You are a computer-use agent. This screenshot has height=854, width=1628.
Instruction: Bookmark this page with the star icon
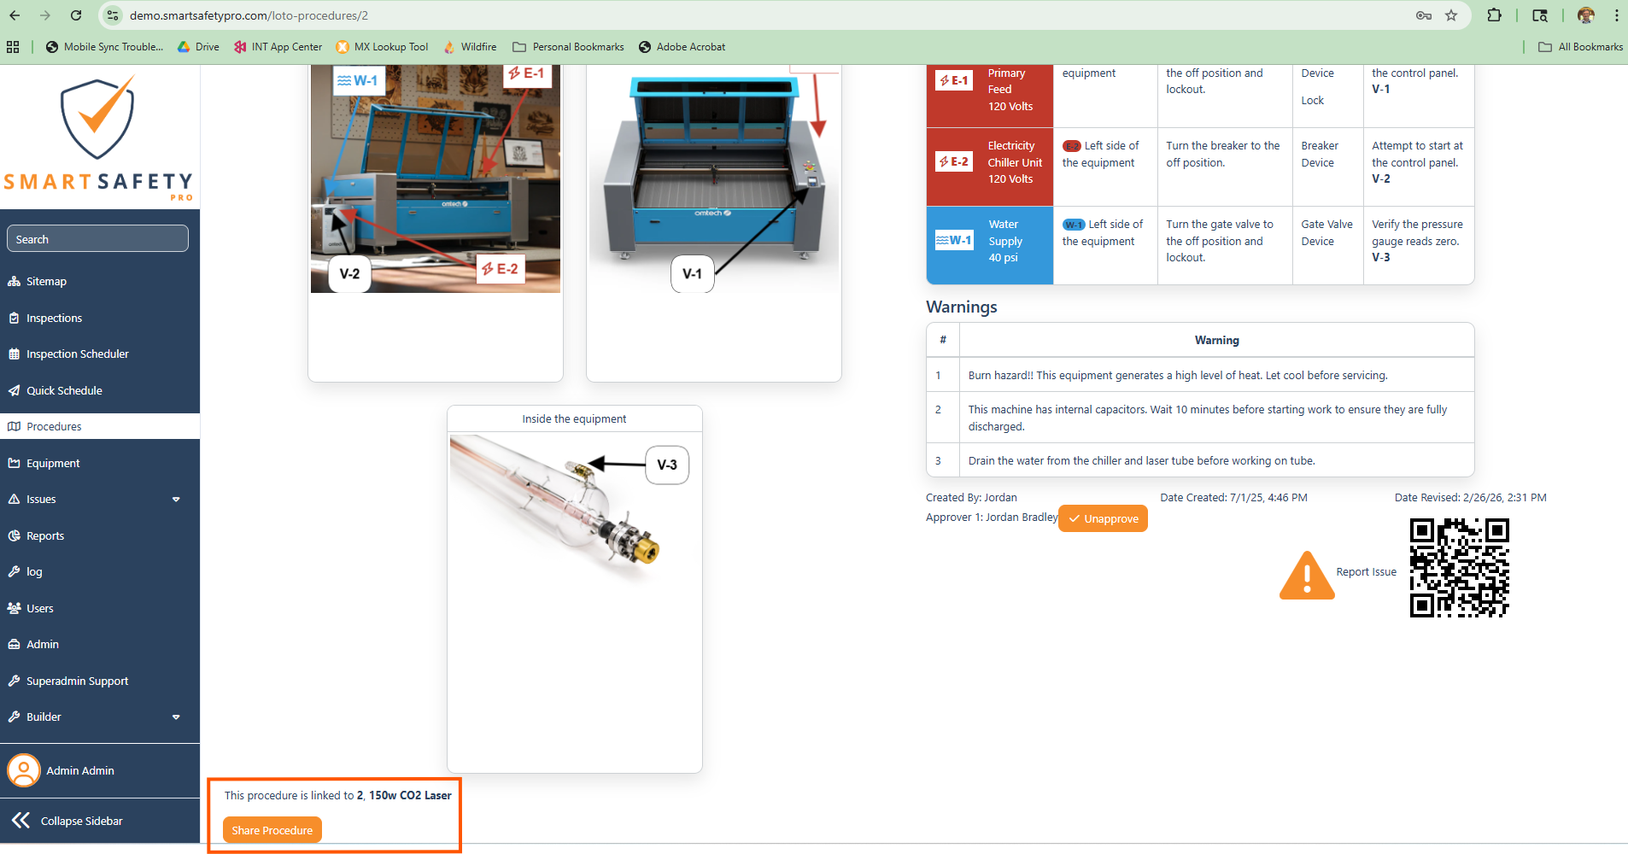click(1451, 15)
